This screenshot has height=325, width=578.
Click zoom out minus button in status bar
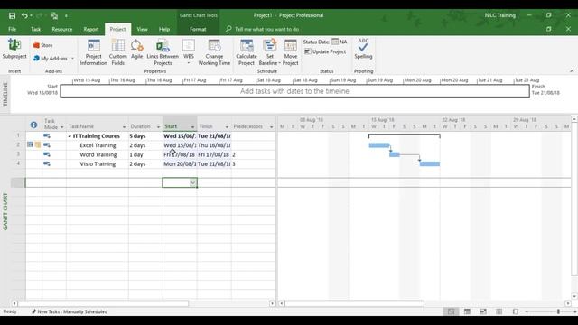[x=527, y=311]
